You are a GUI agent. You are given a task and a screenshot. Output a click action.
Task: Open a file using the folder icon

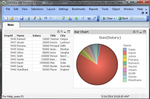11,18
